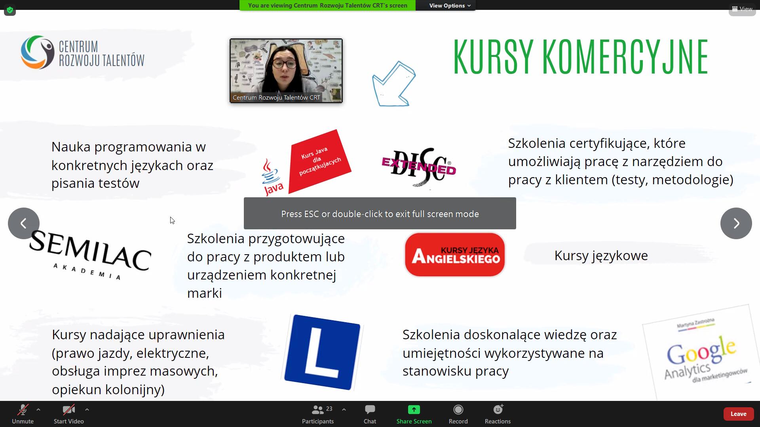Open the Chat panel
Screen dimensions: 760x427
(x=370, y=414)
